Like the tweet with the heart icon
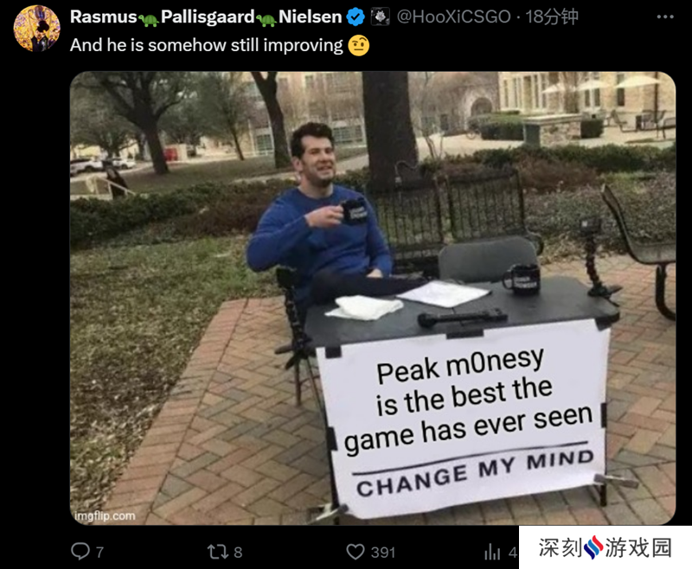This screenshot has width=692, height=569. click(356, 552)
